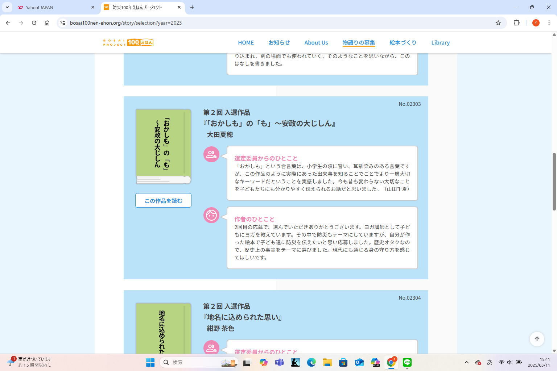Click the この作品を読む button
This screenshot has height=371, width=557.
click(x=163, y=200)
